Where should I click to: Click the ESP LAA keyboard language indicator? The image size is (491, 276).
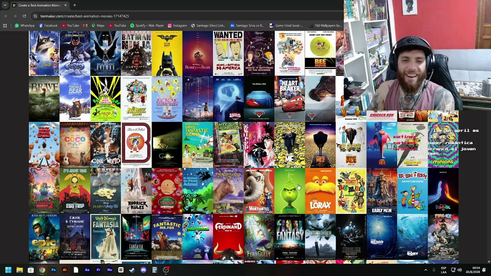443,270
